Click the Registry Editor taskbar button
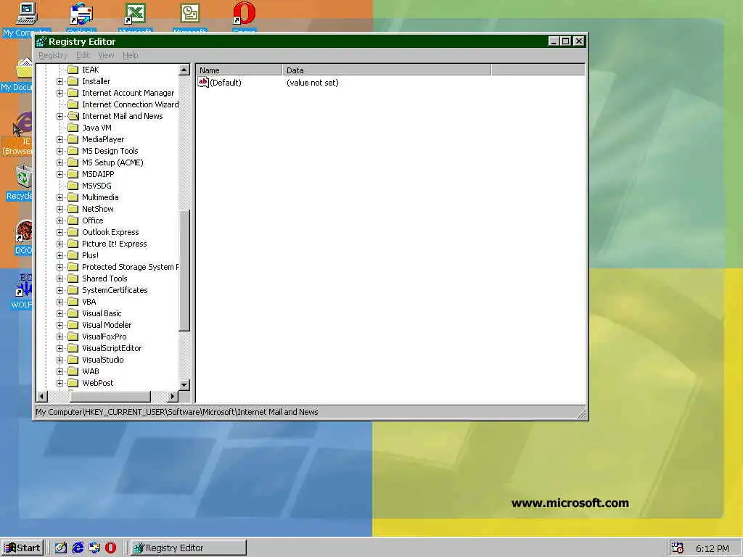Screen dimensions: 743x557 (188, 548)
